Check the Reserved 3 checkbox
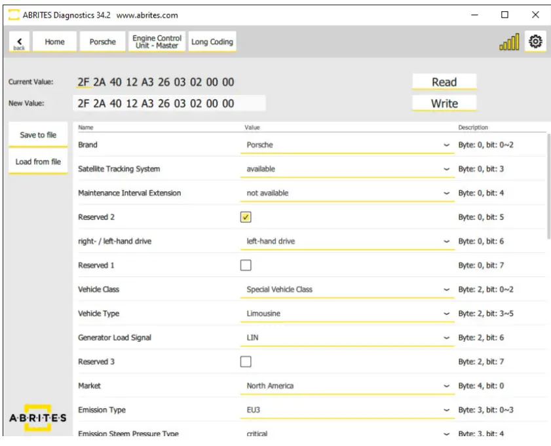Screen dimensions: 551x446 [x=246, y=362]
